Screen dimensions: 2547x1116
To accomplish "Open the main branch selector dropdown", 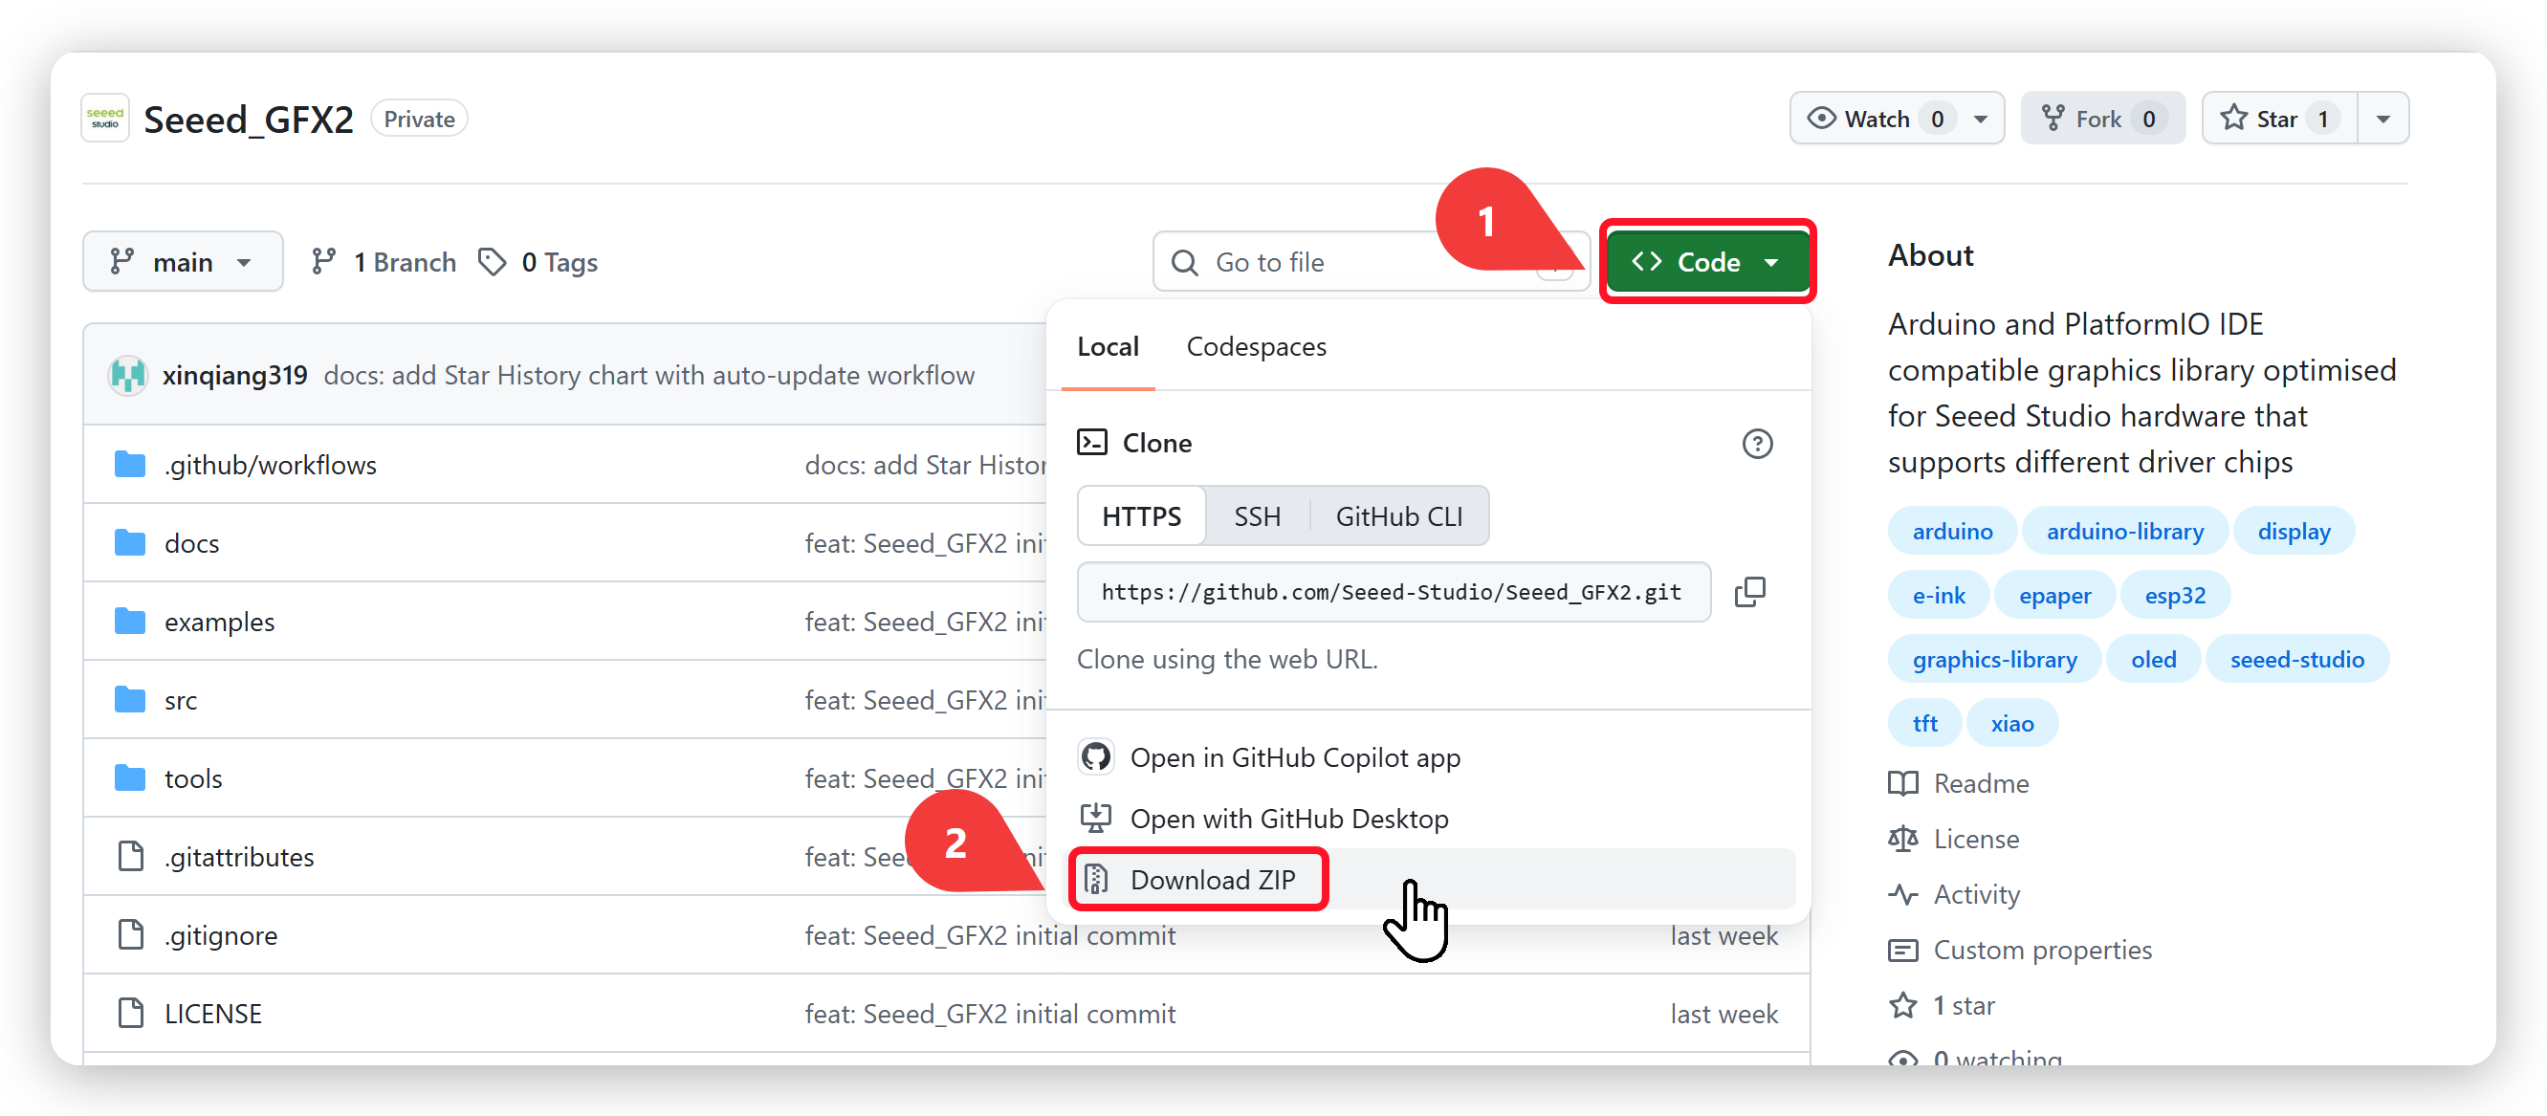I will point(183,262).
